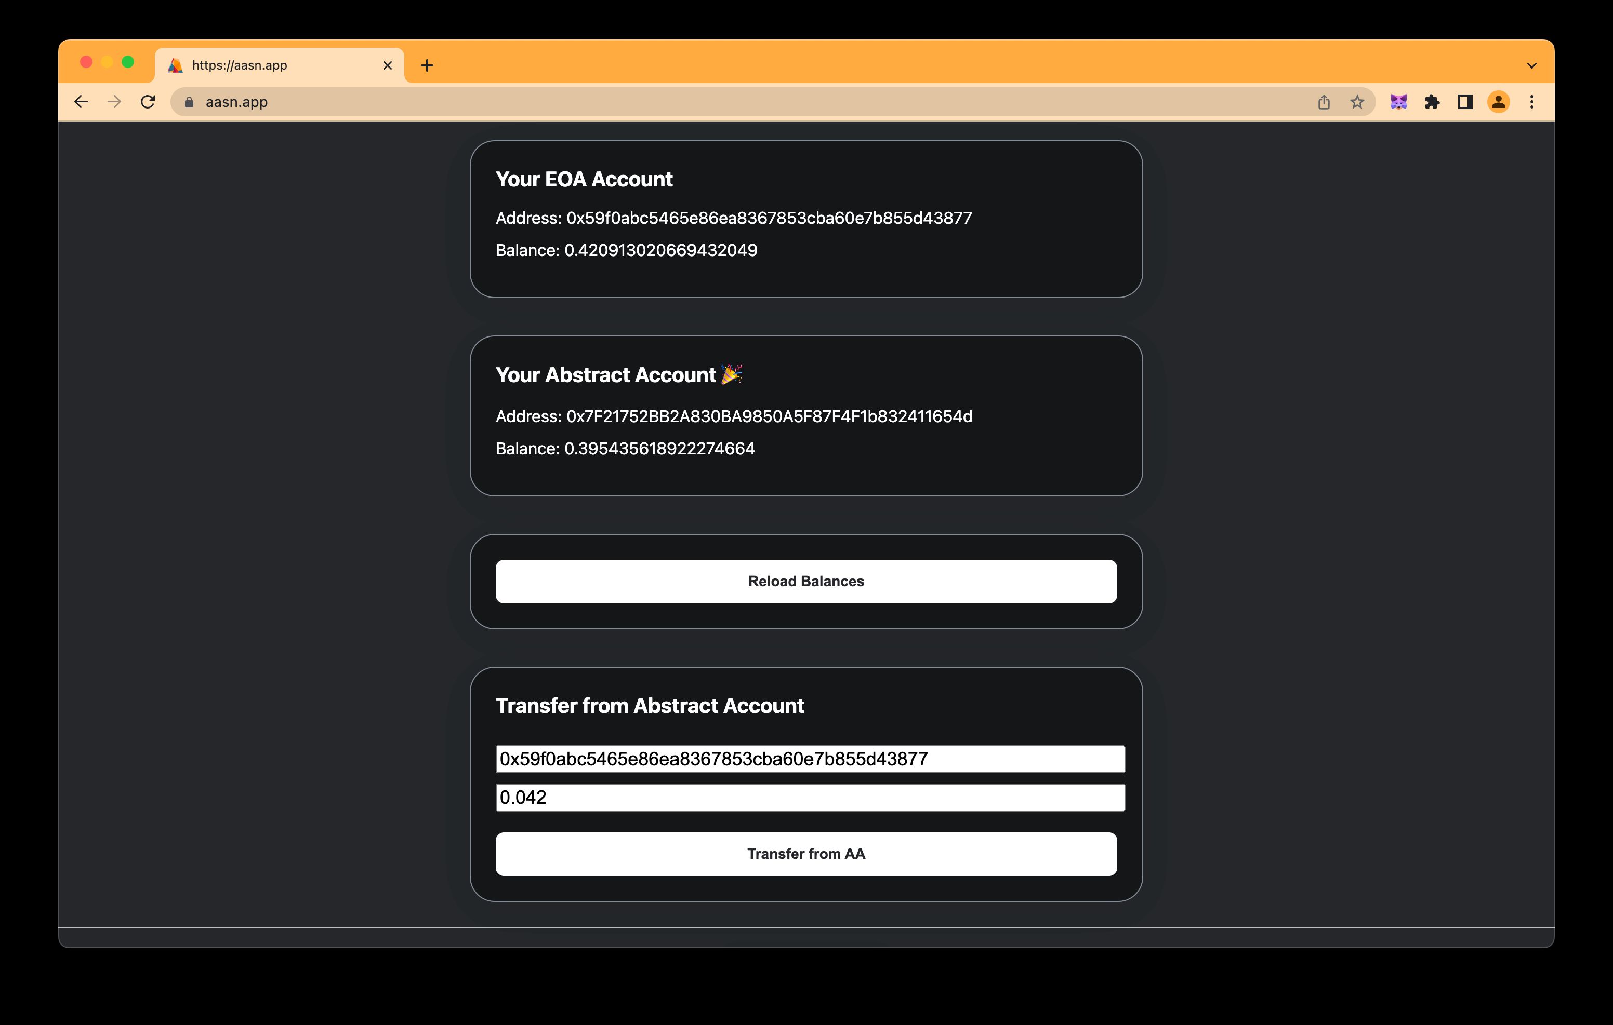Viewport: 1613px width, 1025px height.
Task: Click the Transfer from Abstract Account heading
Action: pos(650,705)
